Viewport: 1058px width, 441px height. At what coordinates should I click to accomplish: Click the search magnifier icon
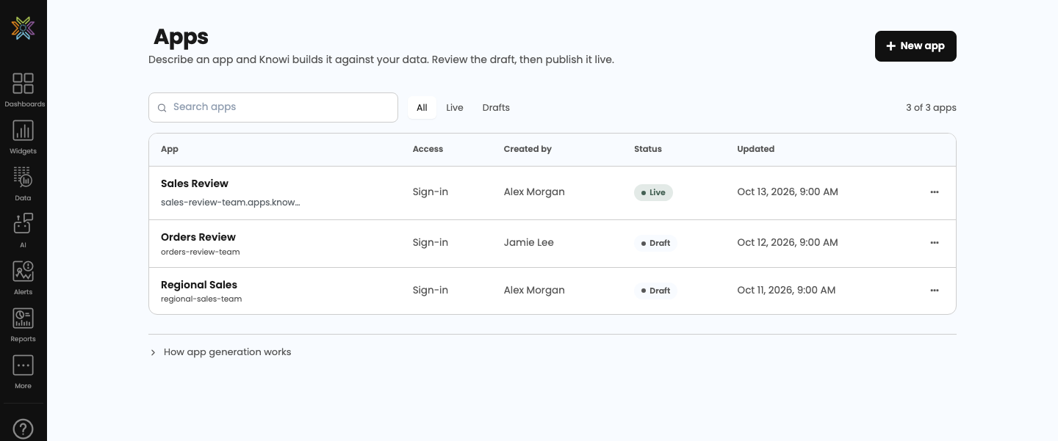point(162,108)
